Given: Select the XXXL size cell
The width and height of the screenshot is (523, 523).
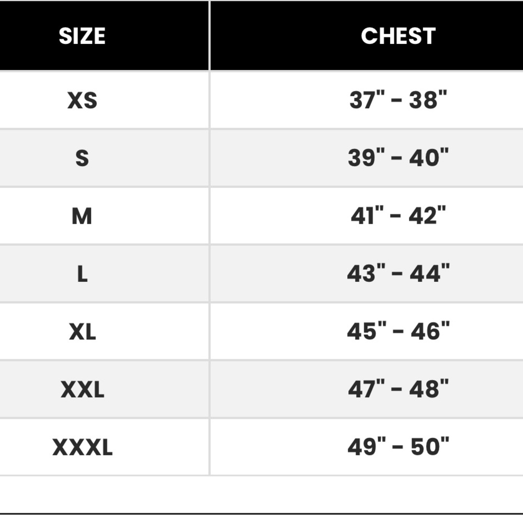Looking at the screenshot, I should tap(83, 447).
